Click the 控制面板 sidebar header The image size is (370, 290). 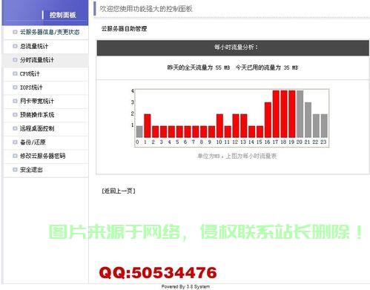point(45,13)
